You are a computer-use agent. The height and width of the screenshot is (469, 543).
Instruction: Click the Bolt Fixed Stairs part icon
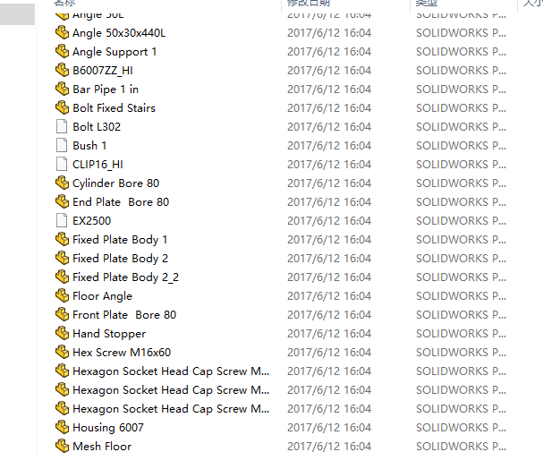(63, 107)
